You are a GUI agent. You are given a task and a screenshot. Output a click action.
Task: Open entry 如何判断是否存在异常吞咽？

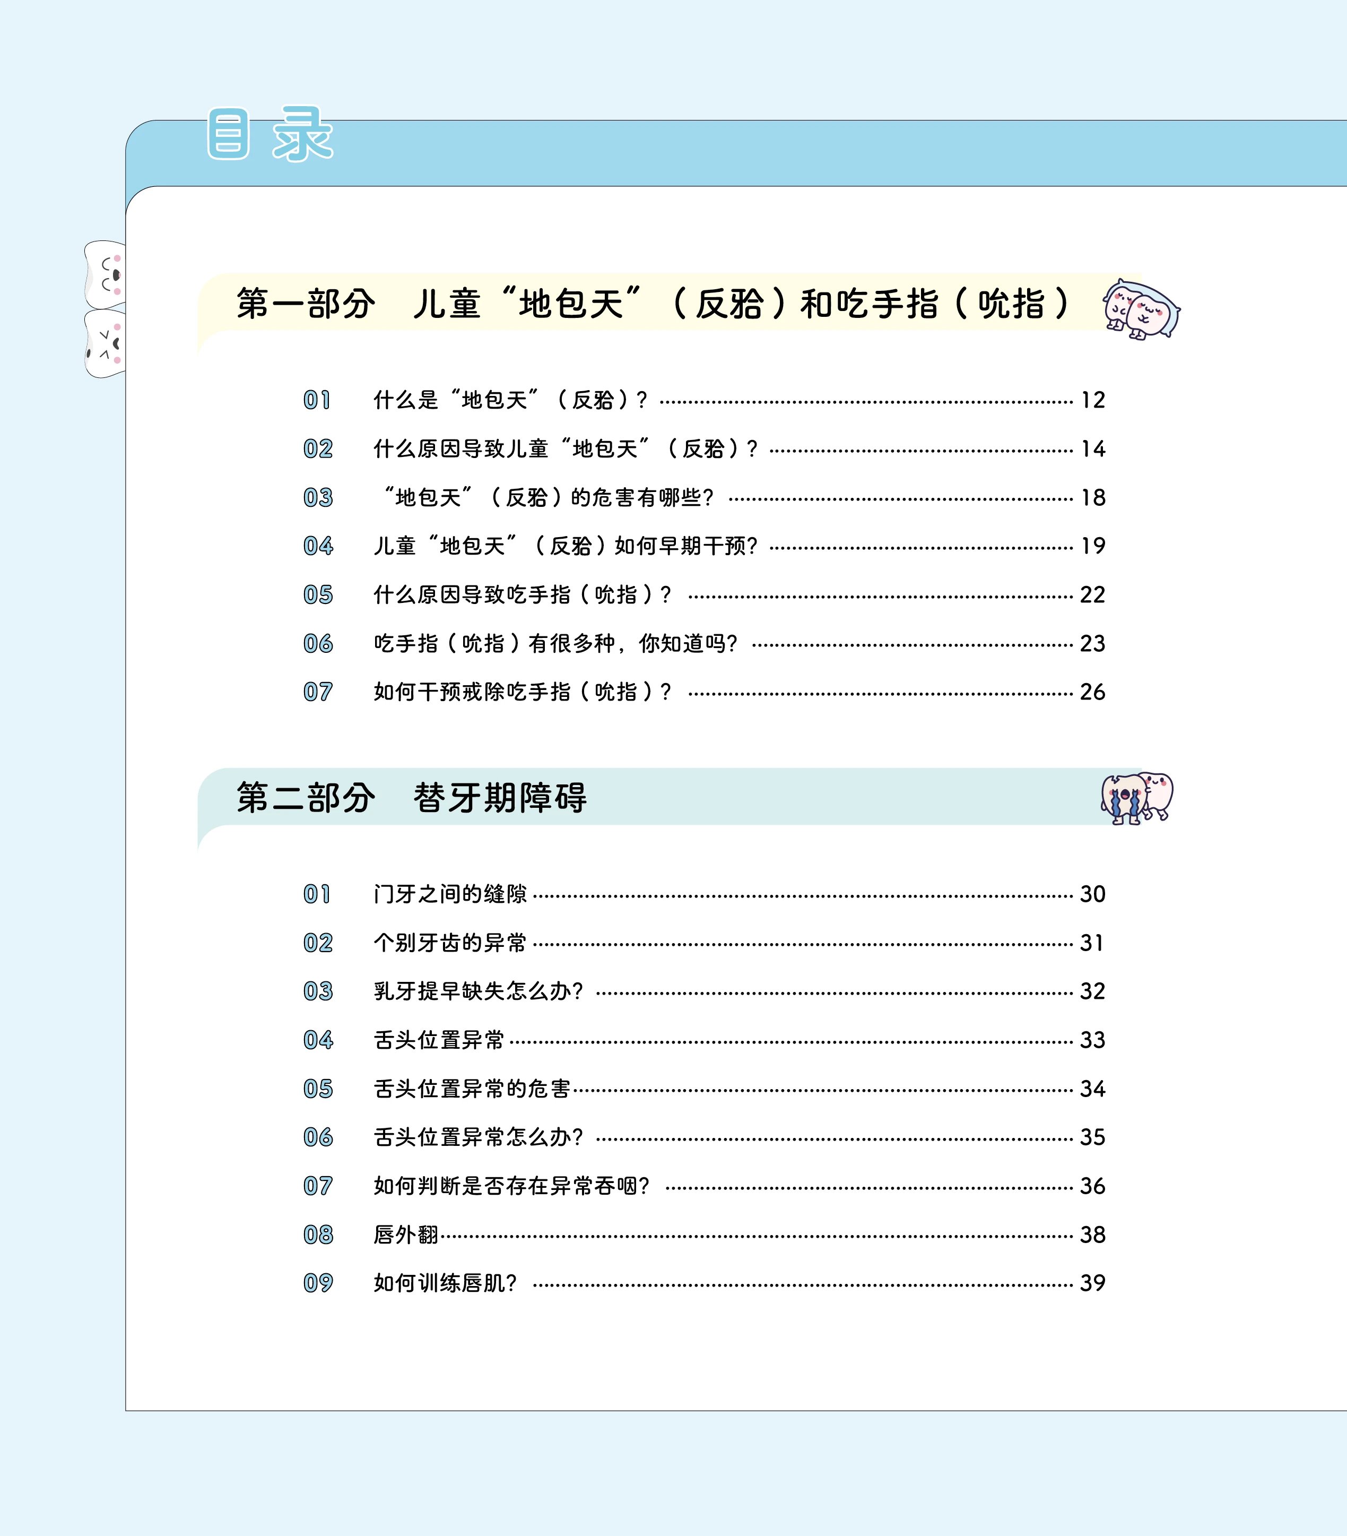tap(511, 1186)
